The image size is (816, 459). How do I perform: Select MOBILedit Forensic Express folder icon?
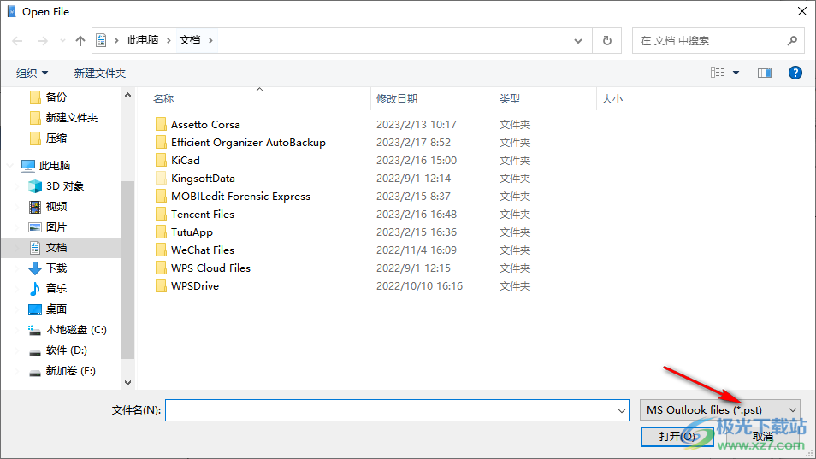click(x=161, y=196)
